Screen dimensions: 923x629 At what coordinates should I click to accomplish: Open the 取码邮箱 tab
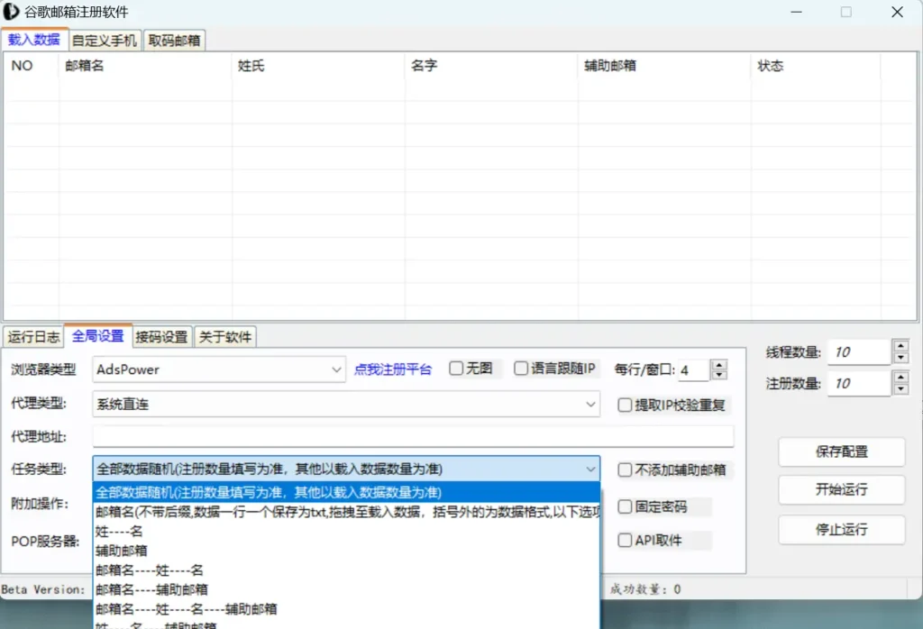coord(174,41)
